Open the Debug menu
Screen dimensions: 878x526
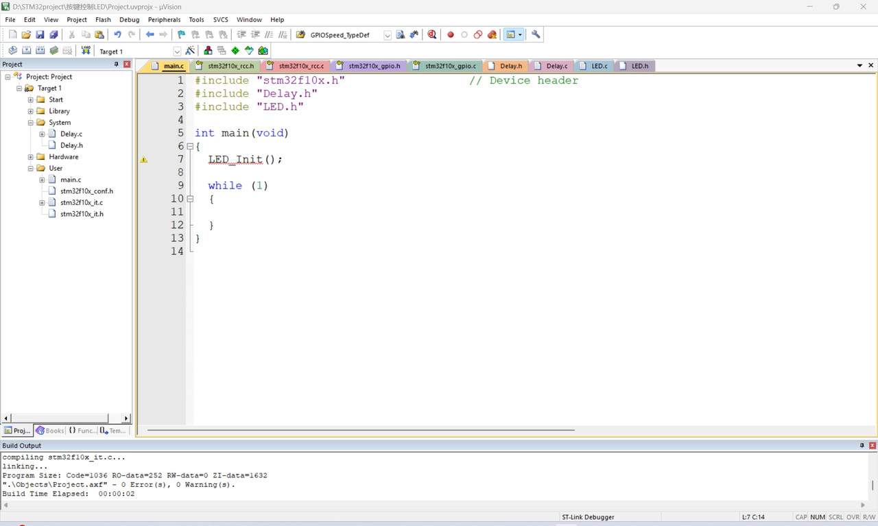[129, 20]
